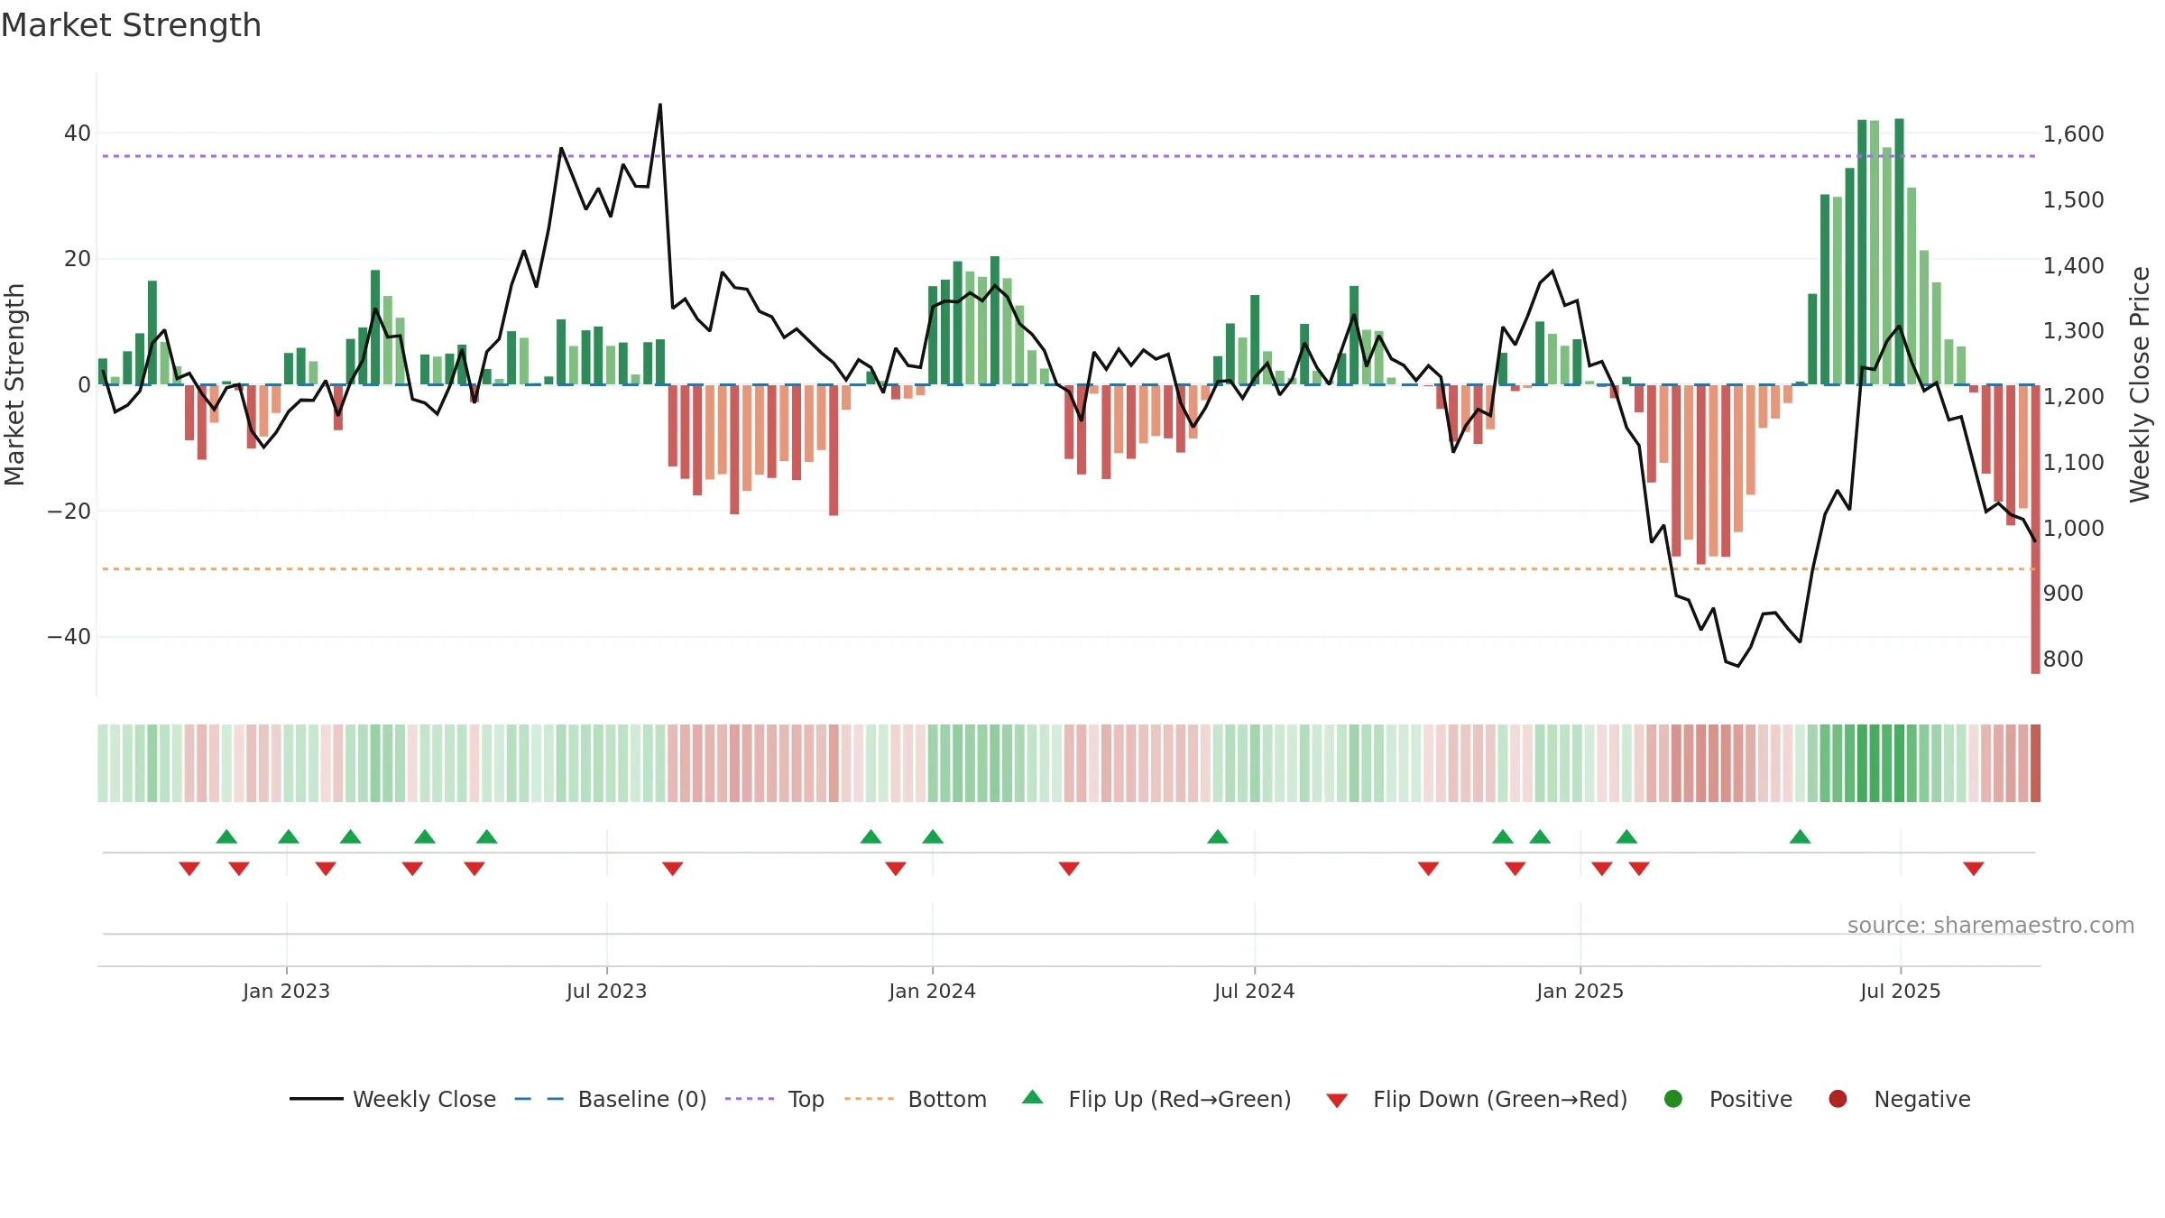Click the first flip-up marker on the left
Screen dimensions: 2165x1218
click(x=226, y=836)
